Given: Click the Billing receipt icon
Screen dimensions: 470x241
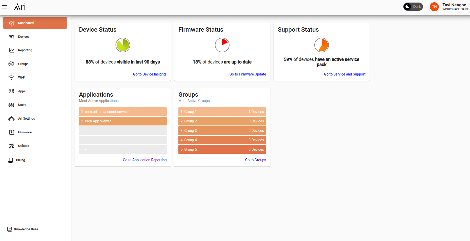Looking at the screenshot, I should pos(10,160).
